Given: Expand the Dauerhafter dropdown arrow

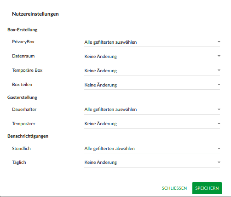Looking at the screenshot, I should point(219,110).
